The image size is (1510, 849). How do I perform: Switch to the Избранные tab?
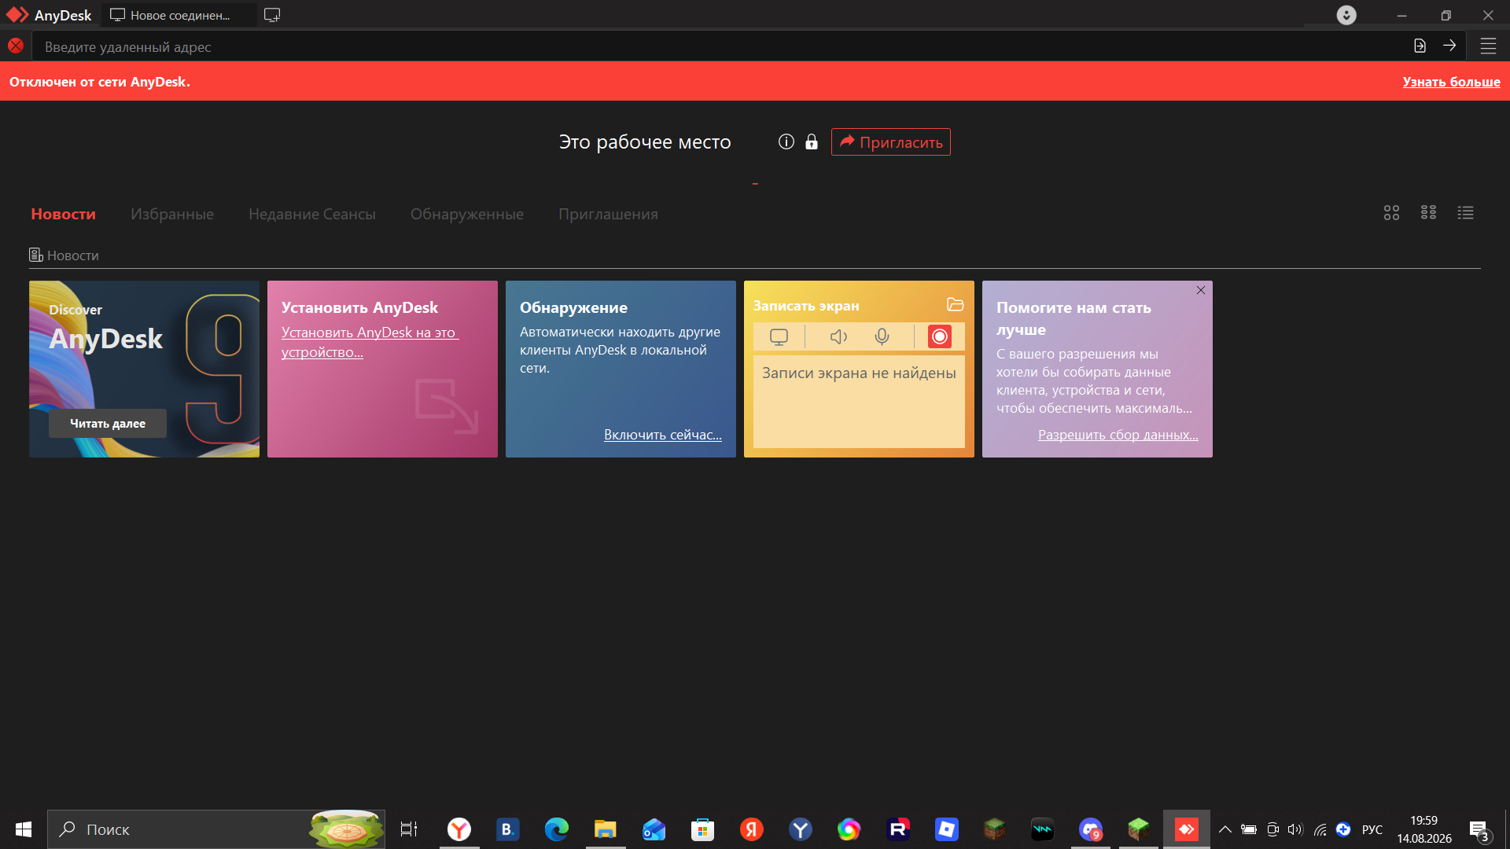[x=172, y=214]
